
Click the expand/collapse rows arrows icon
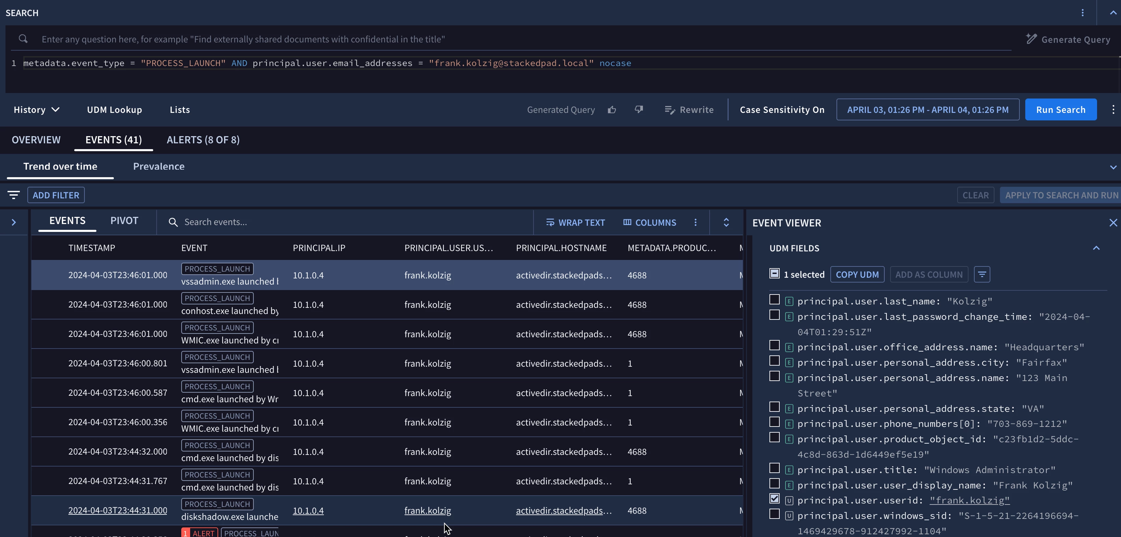click(x=726, y=222)
